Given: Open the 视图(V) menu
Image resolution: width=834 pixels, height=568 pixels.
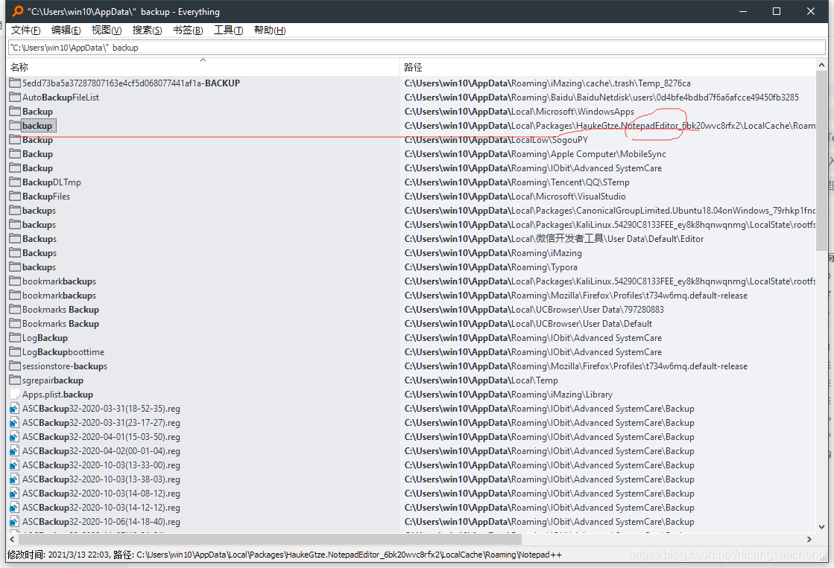Looking at the screenshot, I should pos(107,31).
